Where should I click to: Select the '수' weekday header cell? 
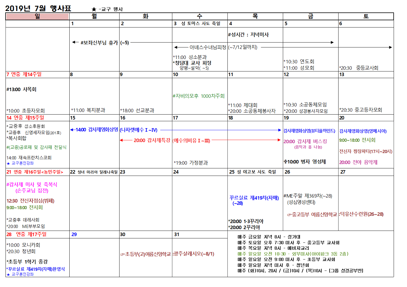click(x=200, y=16)
